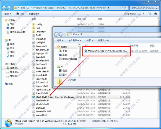Click the main window vertical scrollbar down arrow
The image size is (161, 129).
point(158,117)
